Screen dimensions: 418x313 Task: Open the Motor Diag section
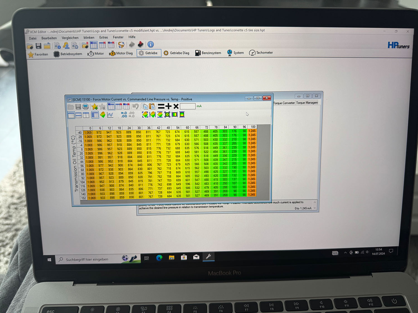click(121, 53)
